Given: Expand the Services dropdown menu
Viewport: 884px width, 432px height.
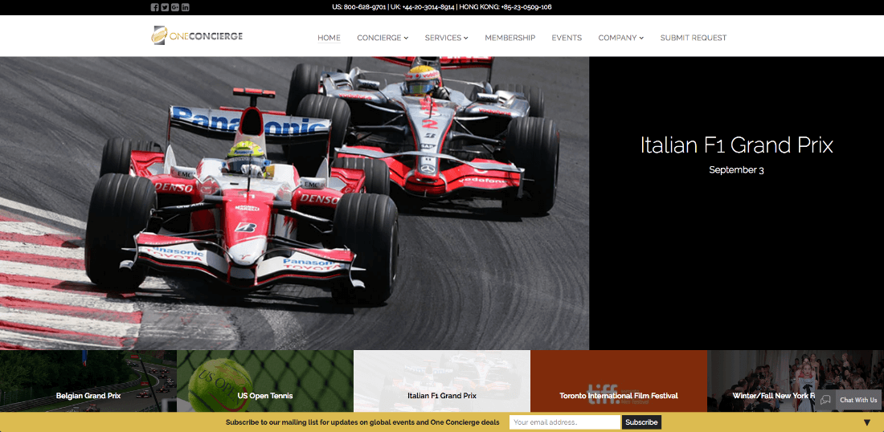Looking at the screenshot, I should click(447, 38).
